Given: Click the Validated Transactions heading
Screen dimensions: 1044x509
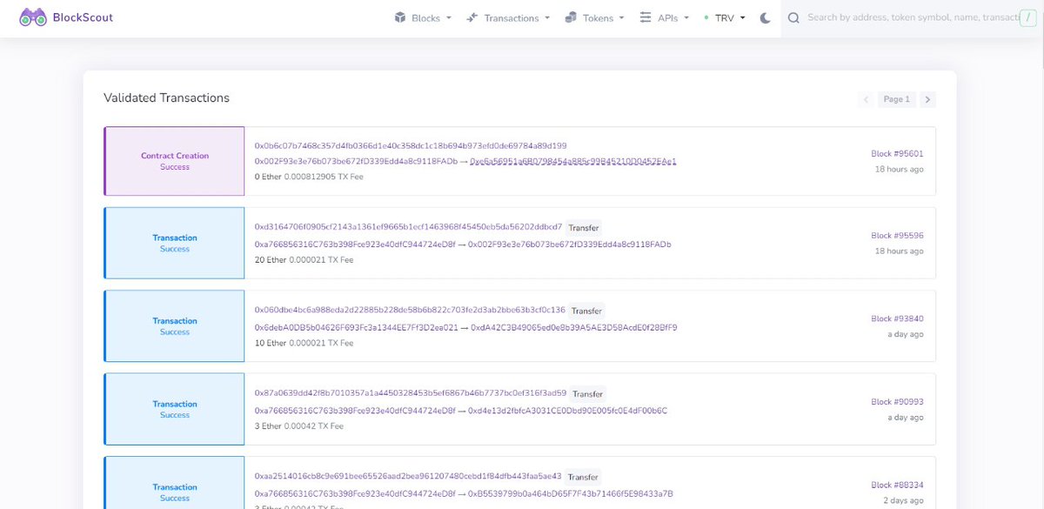Looking at the screenshot, I should point(166,97).
